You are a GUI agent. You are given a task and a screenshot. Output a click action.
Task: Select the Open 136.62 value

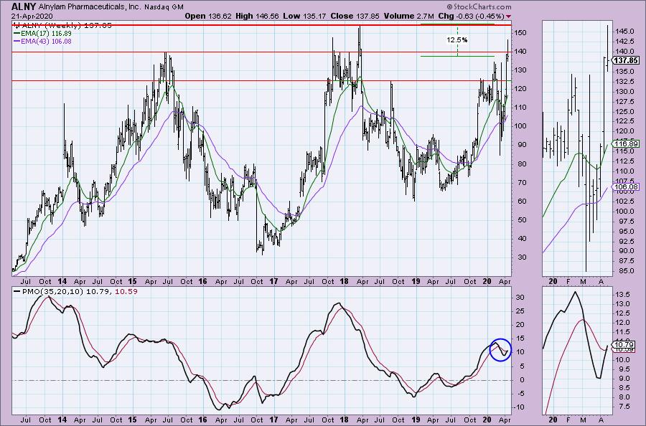tap(208, 16)
